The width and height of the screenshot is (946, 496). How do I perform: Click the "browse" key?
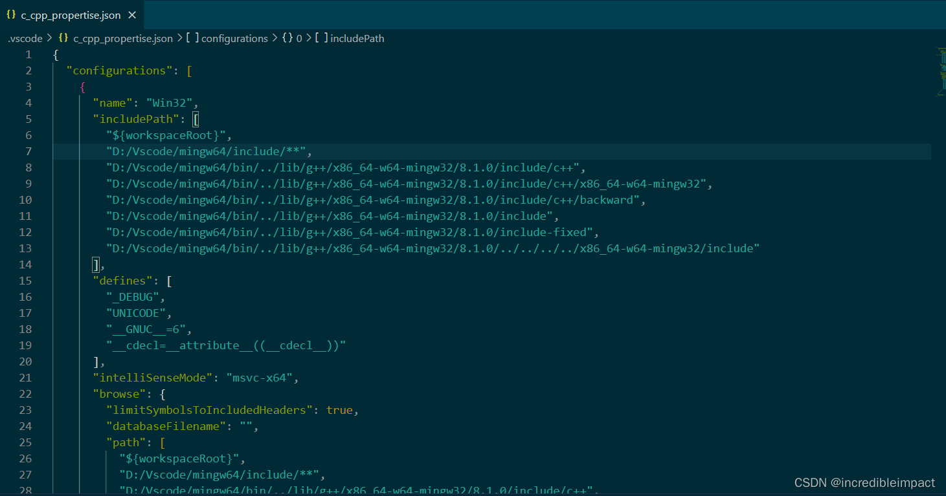coord(119,394)
